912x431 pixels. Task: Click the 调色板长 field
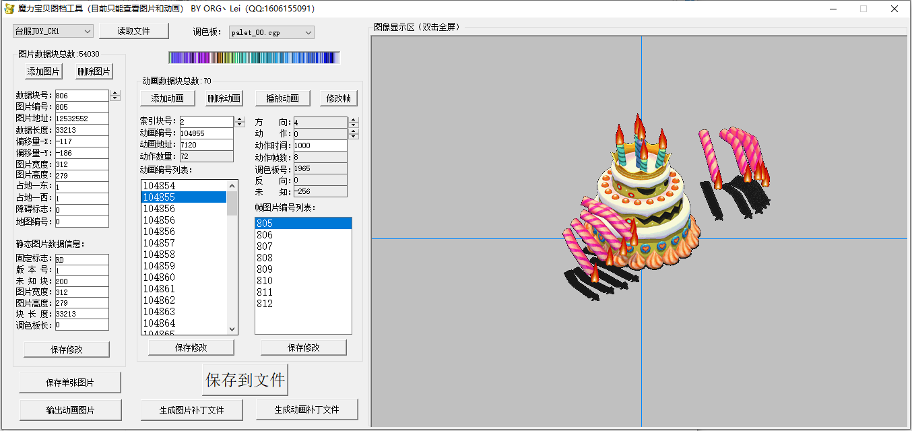[x=82, y=325]
